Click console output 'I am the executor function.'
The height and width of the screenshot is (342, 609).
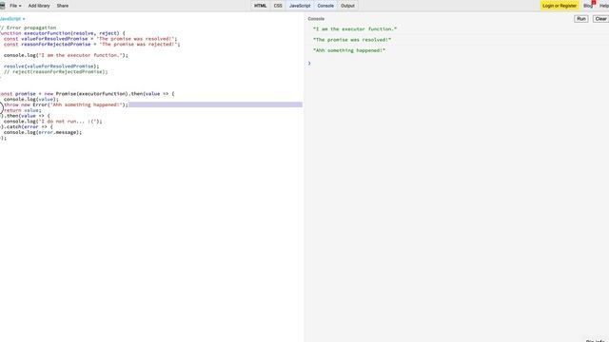coord(355,29)
